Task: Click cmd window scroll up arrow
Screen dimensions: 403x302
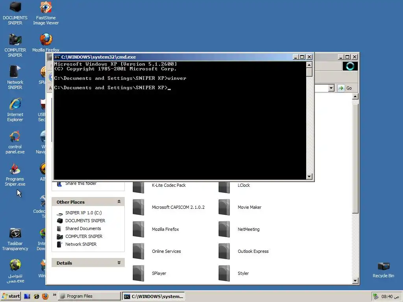Action: pyautogui.click(x=309, y=65)
